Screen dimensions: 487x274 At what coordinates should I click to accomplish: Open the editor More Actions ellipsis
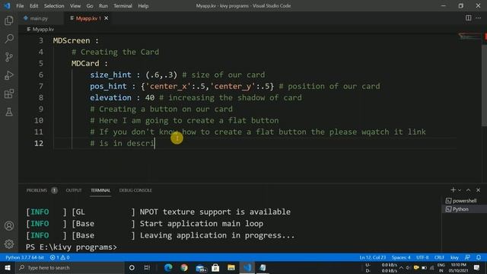479,18
